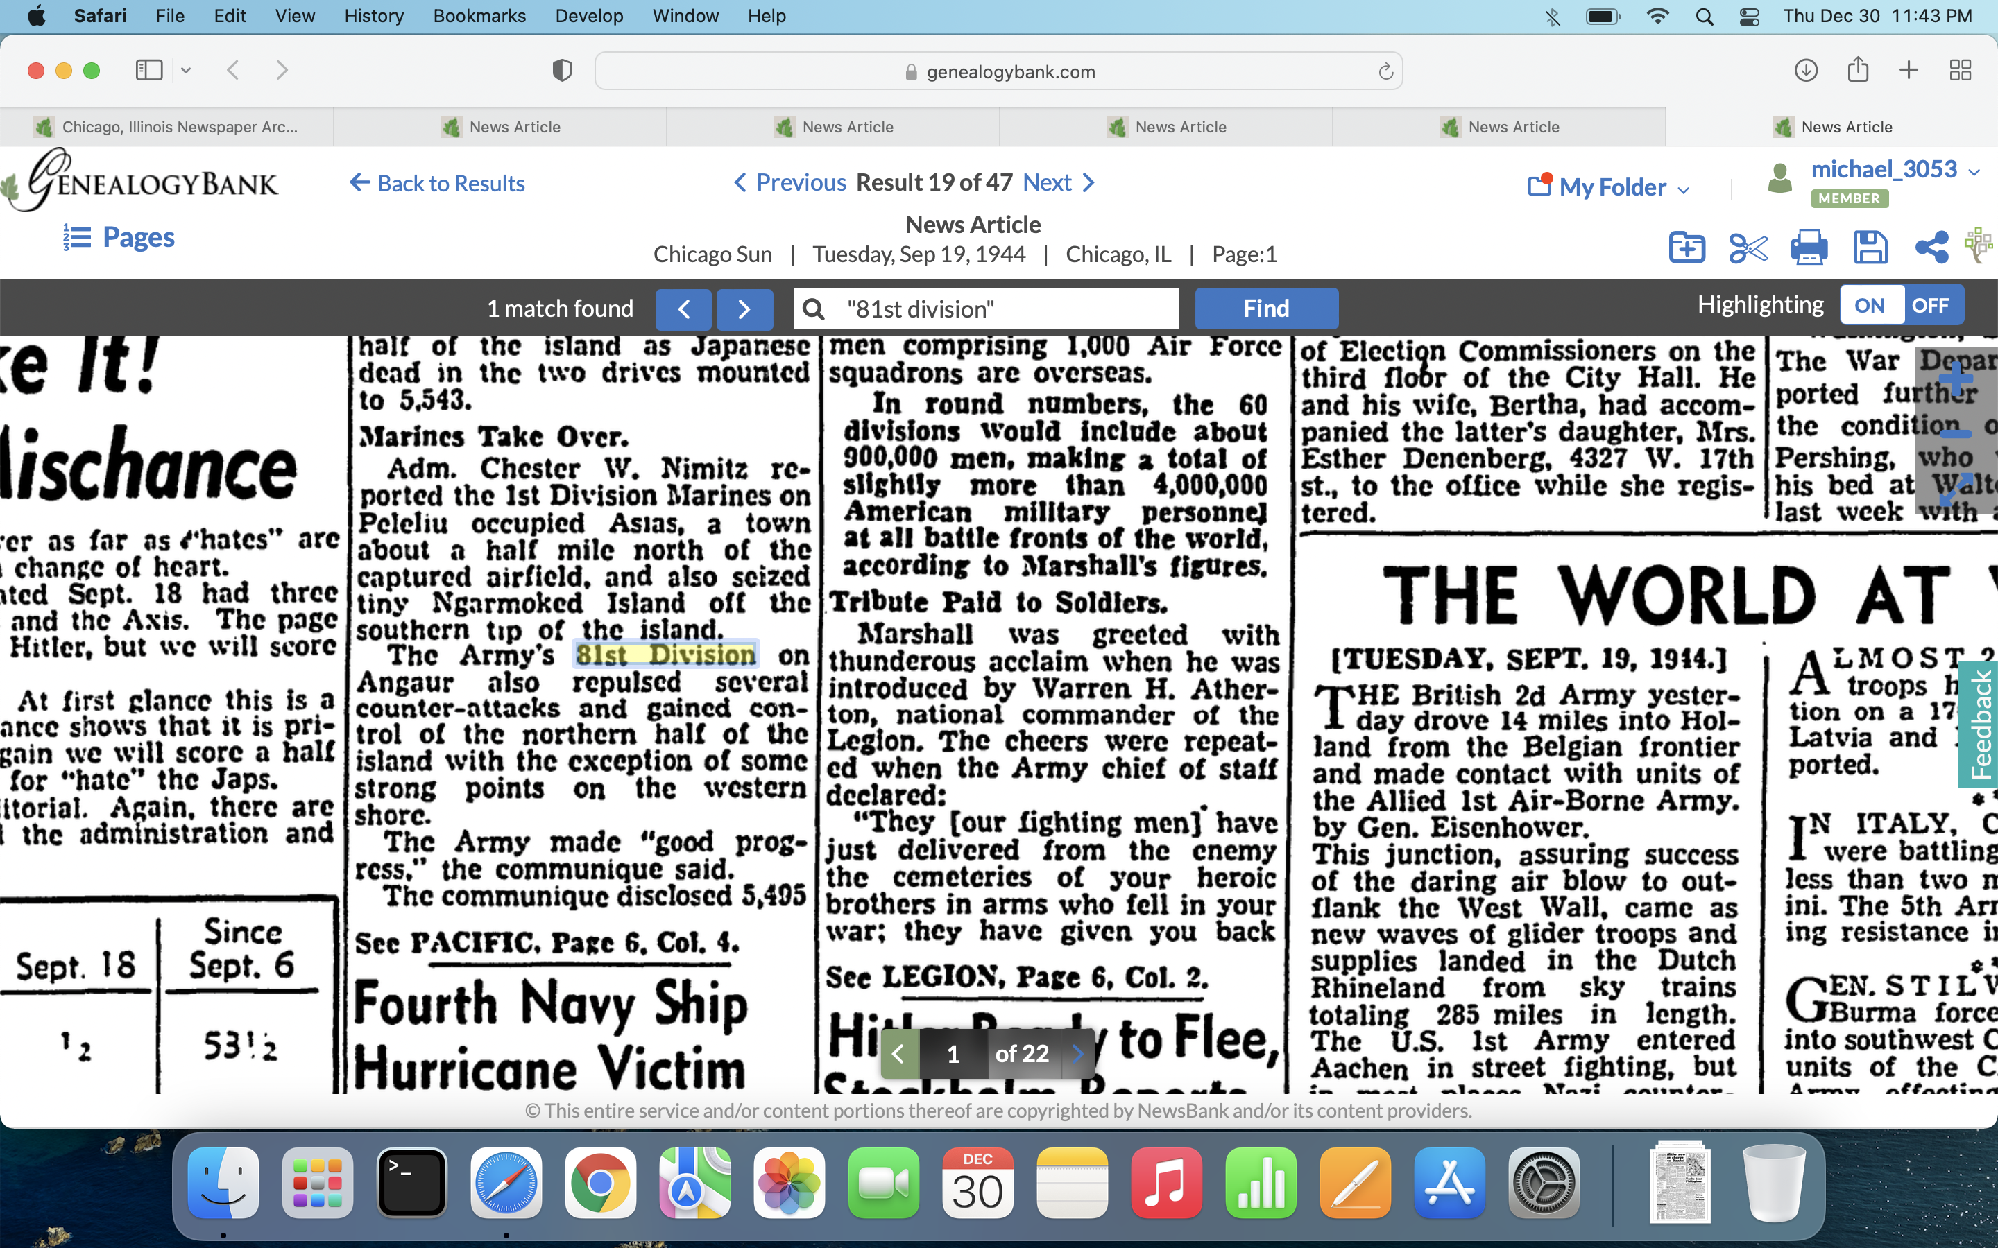Click the save floppy disk icon

(1870, 247)
